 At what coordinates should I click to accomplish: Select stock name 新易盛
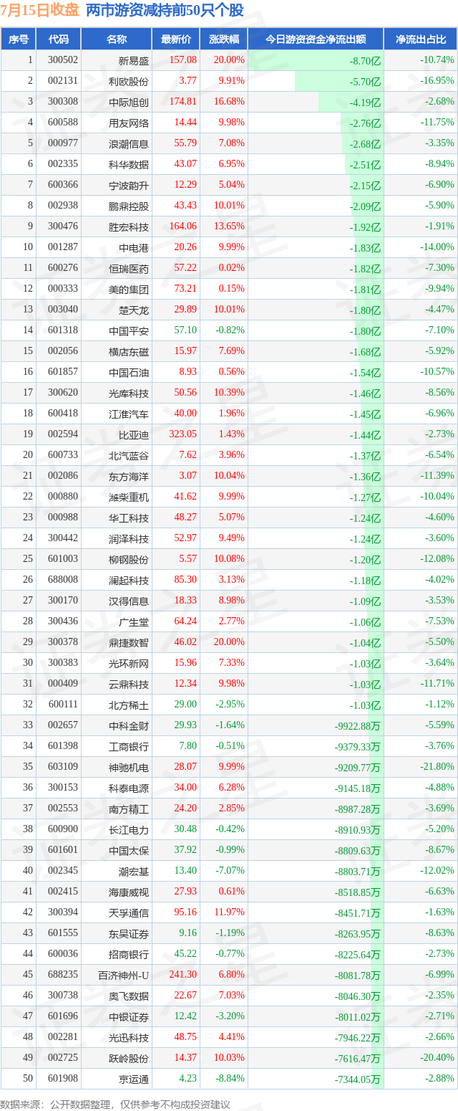[x=134, y=60]
